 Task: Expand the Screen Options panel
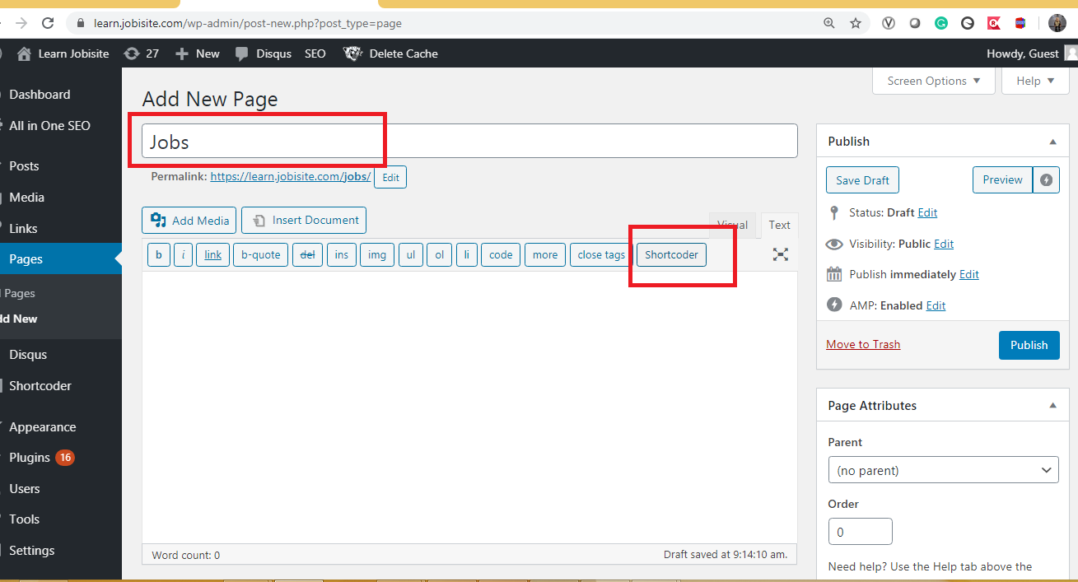[x=934, y=81]
